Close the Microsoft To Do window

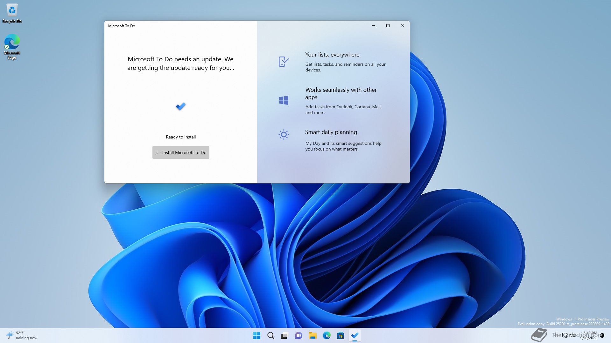pyautogui.click(x=403, y=26)
